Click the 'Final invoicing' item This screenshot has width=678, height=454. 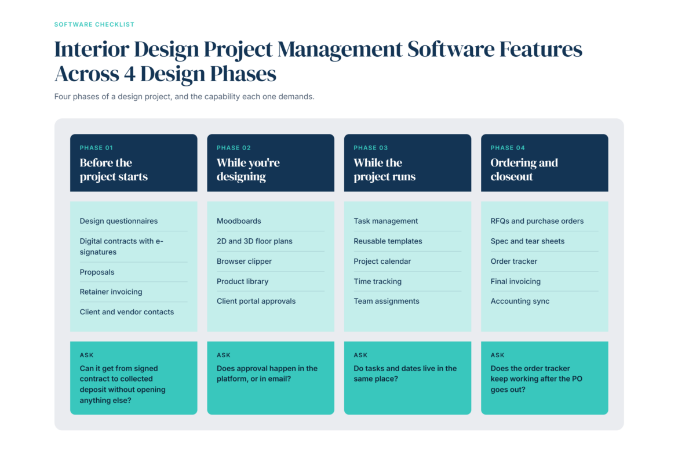tap(515, 281)
